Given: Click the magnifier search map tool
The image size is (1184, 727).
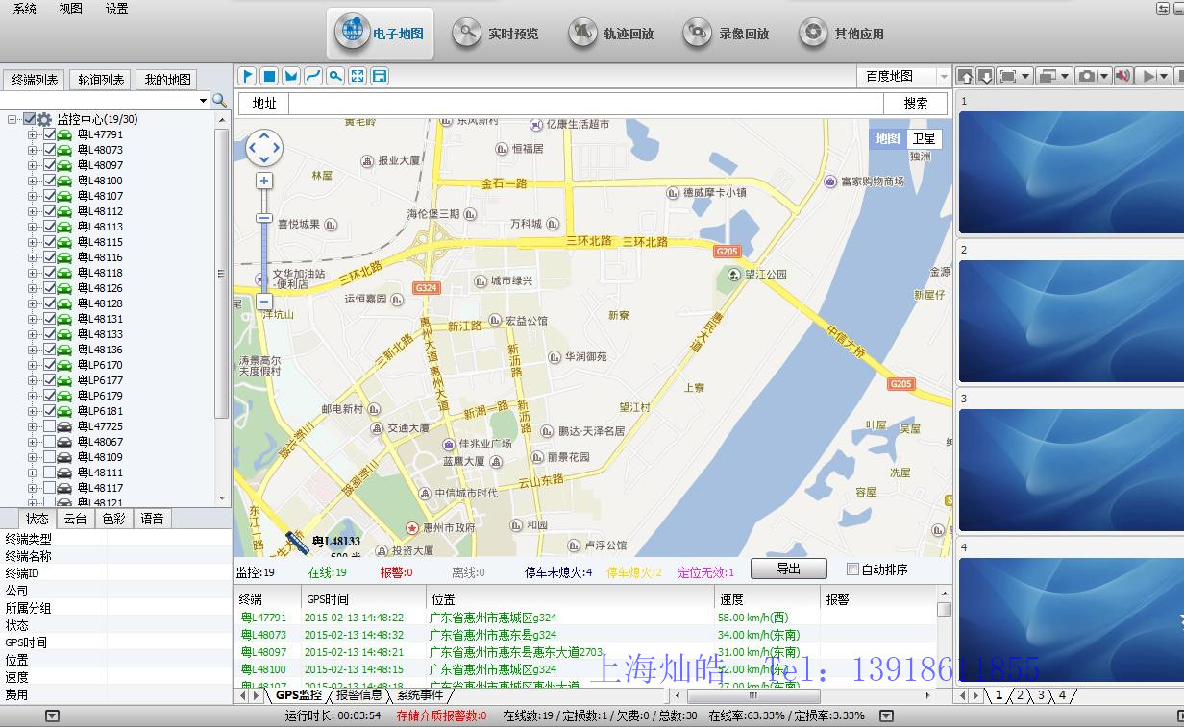Looking at the screenshot, I should pyautogui.click(x=335, y=76).
